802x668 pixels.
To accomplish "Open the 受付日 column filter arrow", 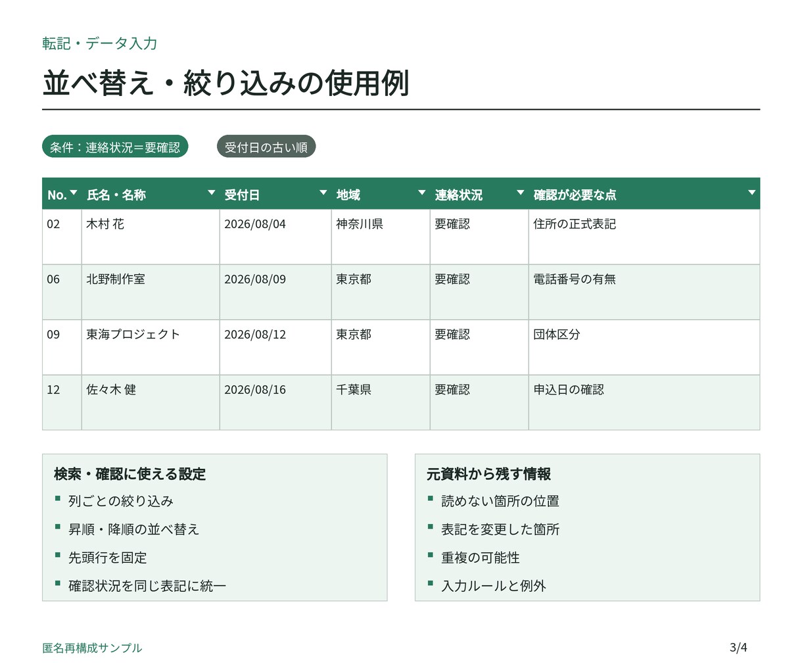I will tap(323, 193).
